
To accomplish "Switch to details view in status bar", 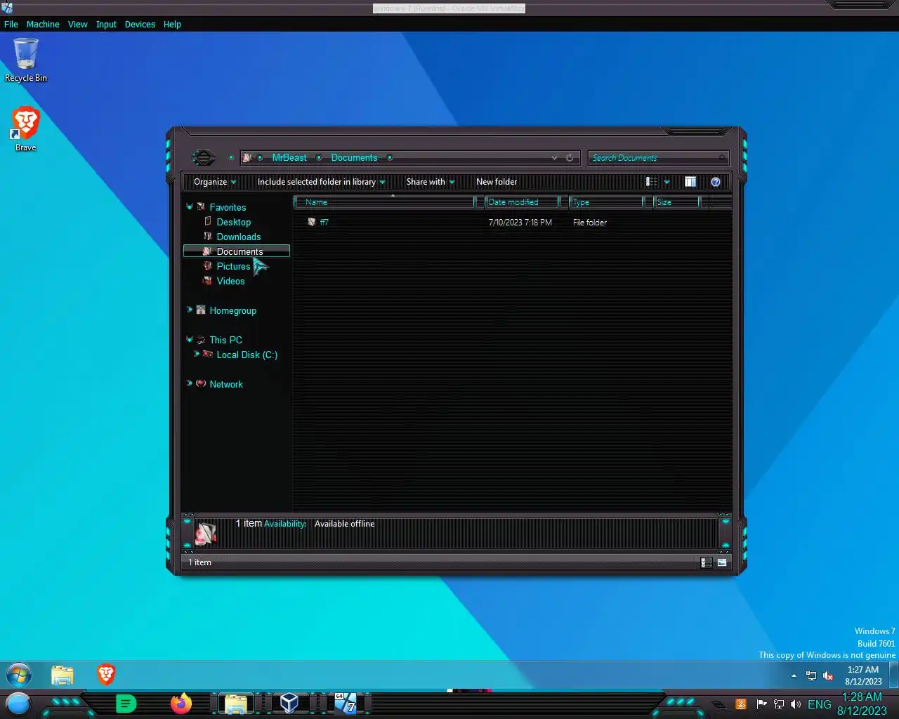I will [707, 562].
